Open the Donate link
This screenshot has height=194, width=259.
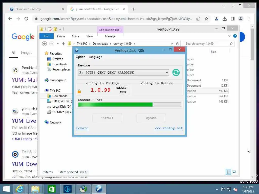click(82, 128)
